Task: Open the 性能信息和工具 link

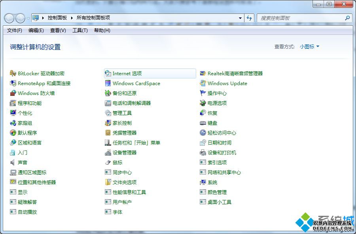Action: (129, 192)
